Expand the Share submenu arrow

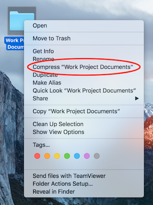[x=137, y=98]
